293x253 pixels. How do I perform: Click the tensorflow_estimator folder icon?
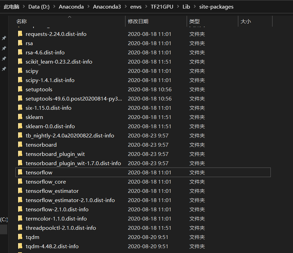coord(20,190)
